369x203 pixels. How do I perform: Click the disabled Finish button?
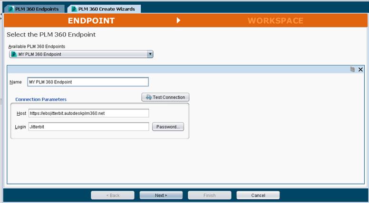point(209,195)
